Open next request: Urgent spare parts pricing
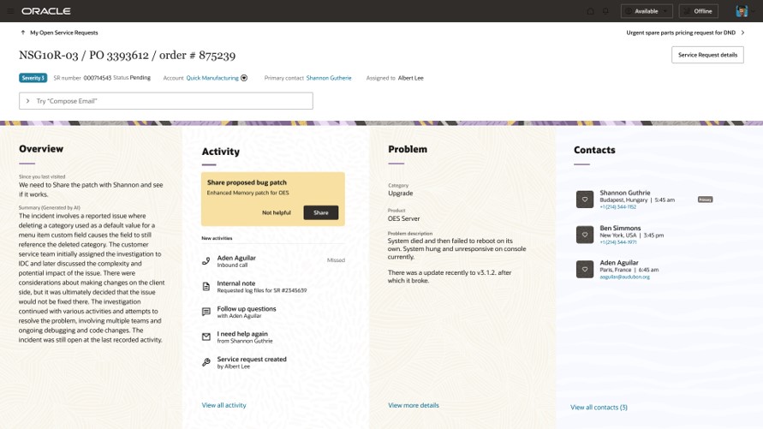Screen dimensions: 763x429 [x=681, y=33]
